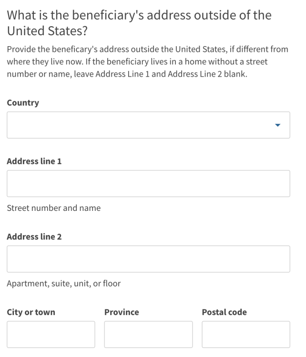
Task: Click the Country dropdown arrow icon
Action: 277,125
